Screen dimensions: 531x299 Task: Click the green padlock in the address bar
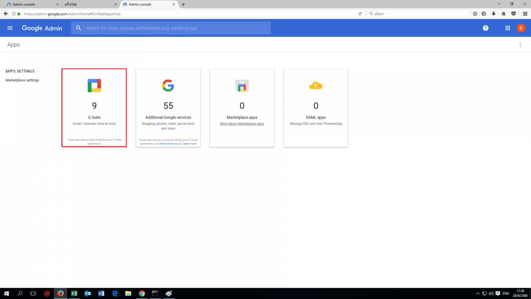(19, 14)
